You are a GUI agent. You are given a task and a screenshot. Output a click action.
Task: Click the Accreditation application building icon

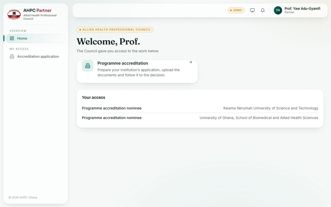tap(12, 56)
